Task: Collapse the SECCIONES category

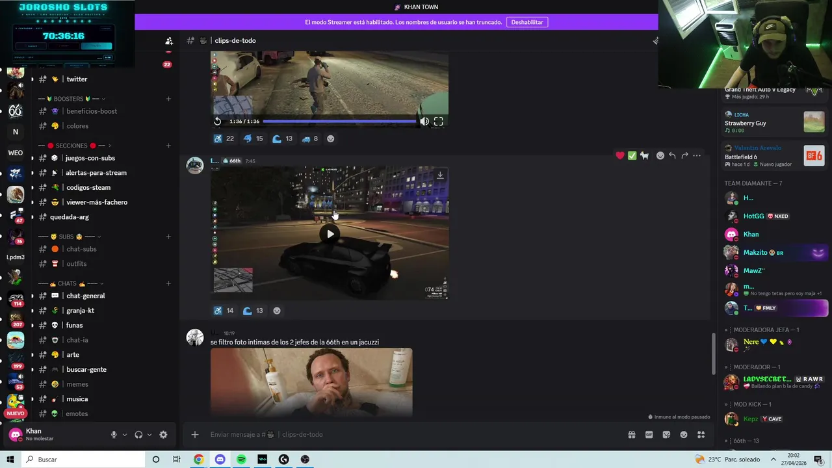Action: point(75,146)
